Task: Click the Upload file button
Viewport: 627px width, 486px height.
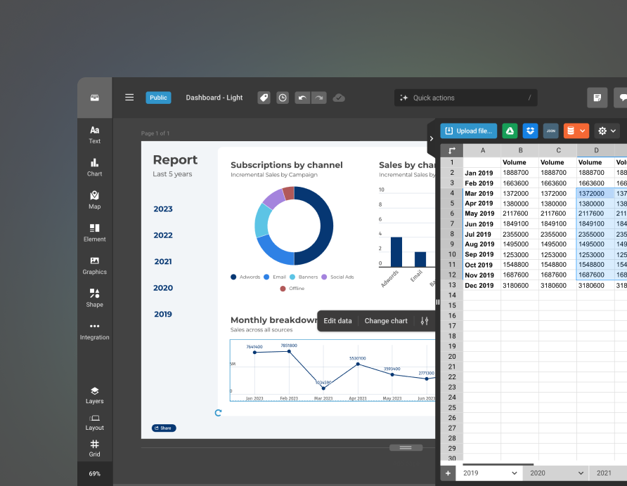Action: [x=469, y=131]
